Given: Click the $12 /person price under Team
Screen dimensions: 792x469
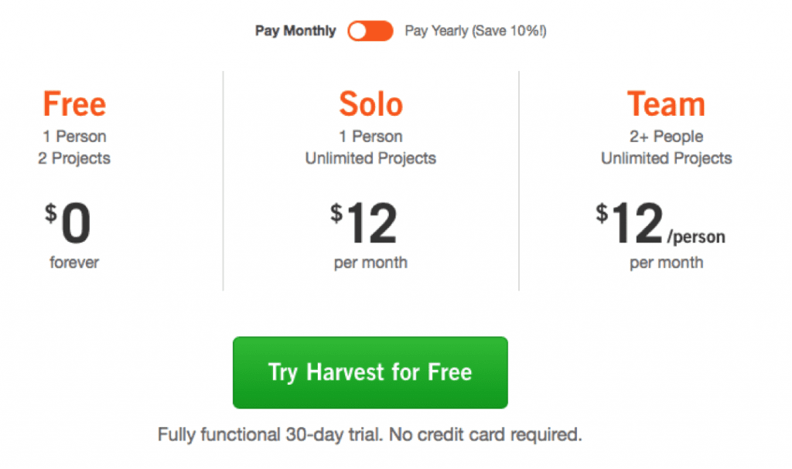Looking at the screenshot, I should click(661, 223).
